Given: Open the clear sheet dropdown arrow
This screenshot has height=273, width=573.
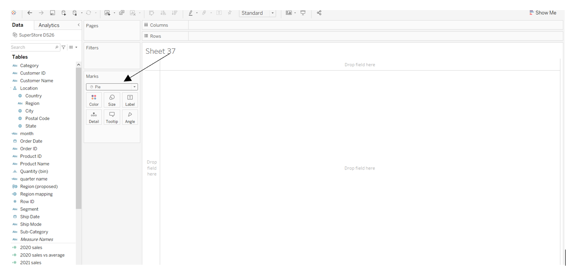Looking at the screenshot, I should tap(139, 13).
